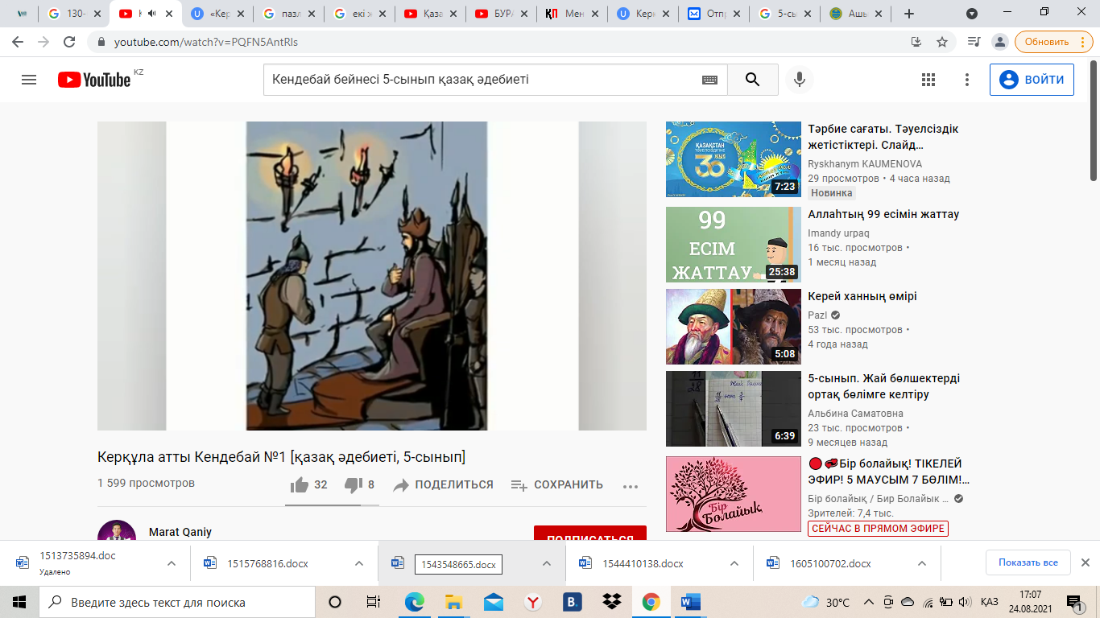
Task: Go to the YouTube home logo
Action: click(x=94, y=80)
